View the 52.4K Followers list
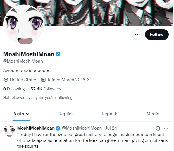This screenshot has height=151, width=174. [46, 89]
